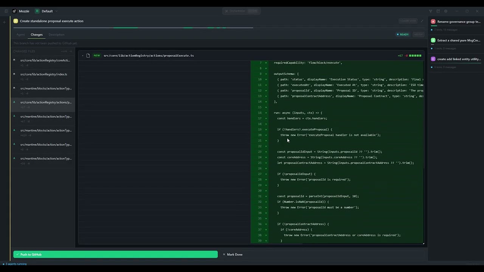
Task: Click the Mozzie app logo icon
Action: click(x=14, y=11)
